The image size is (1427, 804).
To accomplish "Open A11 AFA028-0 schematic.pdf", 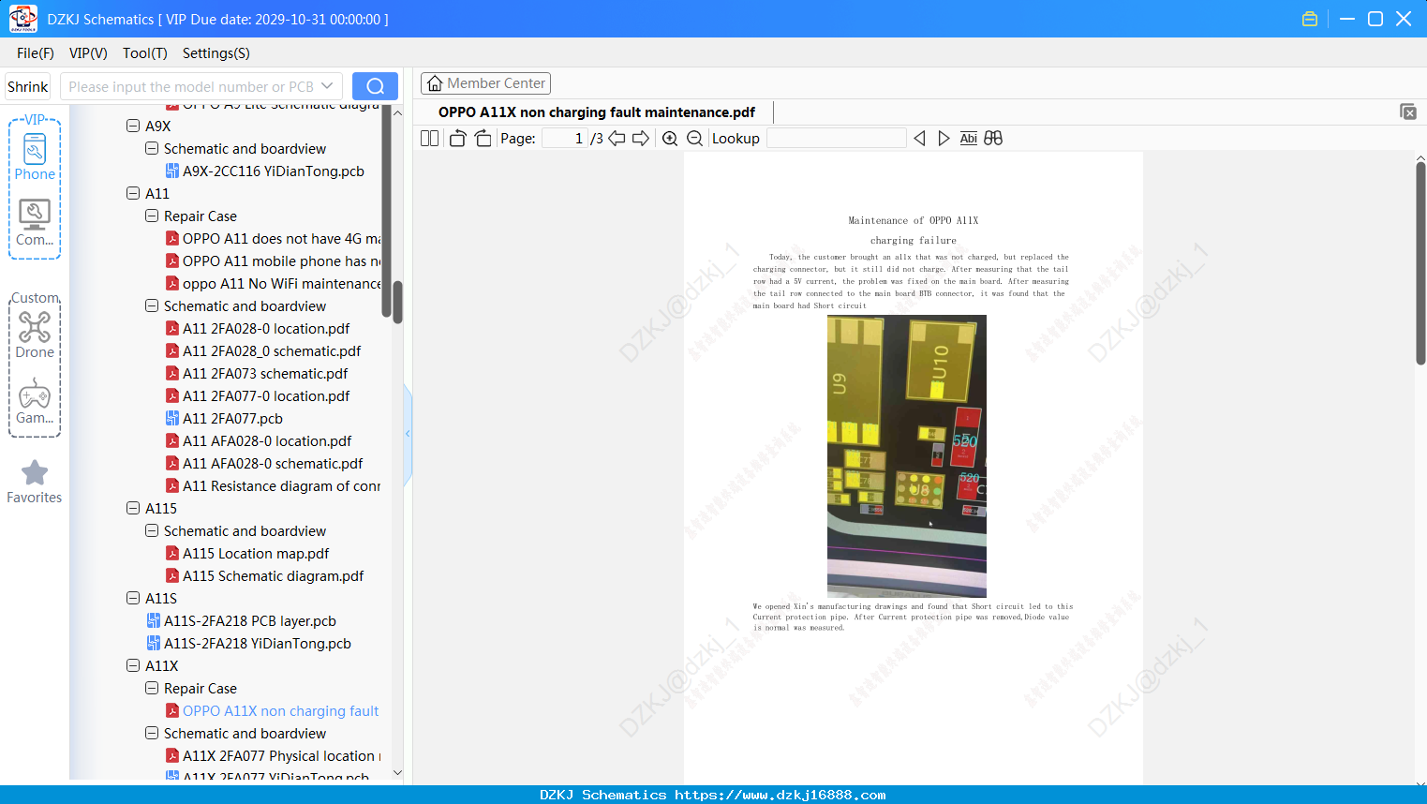I will coord(273,464).
